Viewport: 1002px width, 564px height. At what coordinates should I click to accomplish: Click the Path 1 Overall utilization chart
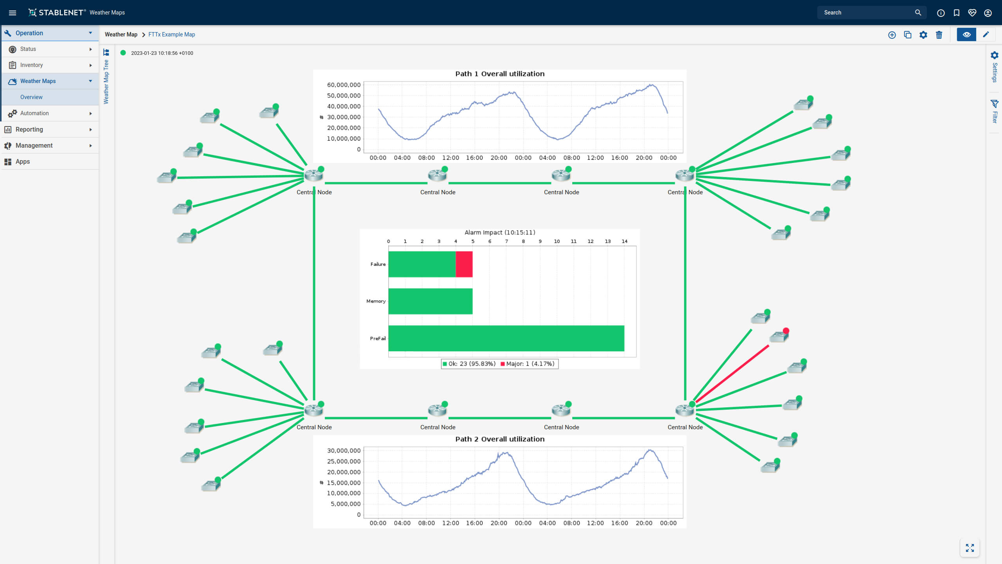500,116
